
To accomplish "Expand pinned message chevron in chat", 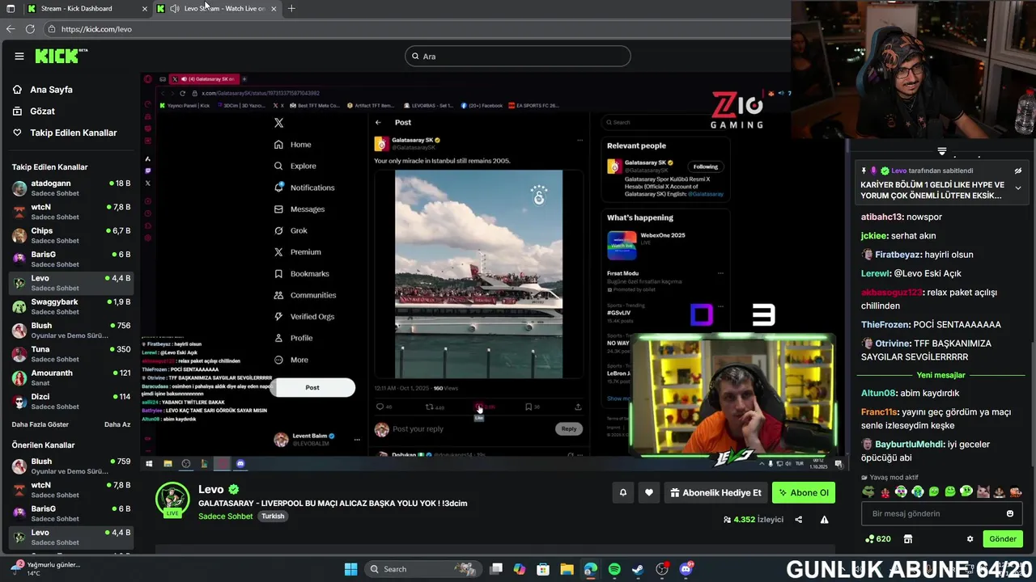I will click(x=1018, y=188).
